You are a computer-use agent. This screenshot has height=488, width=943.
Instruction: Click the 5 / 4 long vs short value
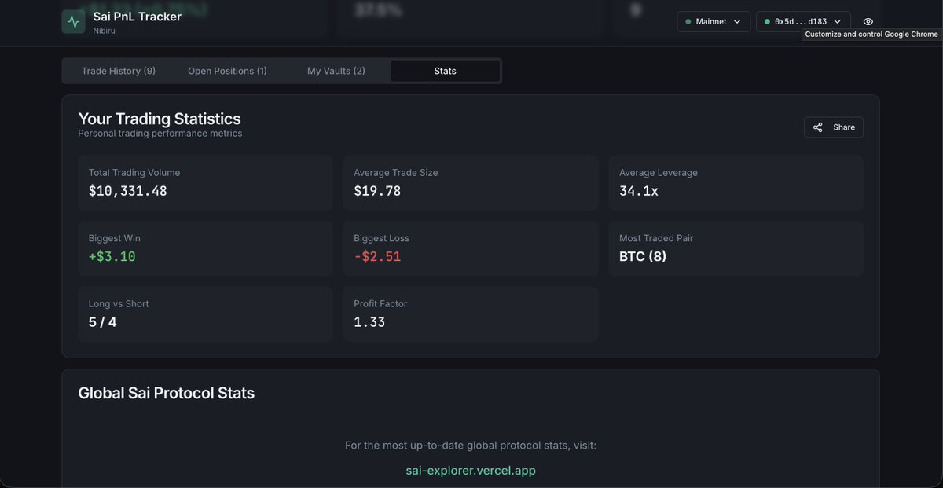click(103, 322)
